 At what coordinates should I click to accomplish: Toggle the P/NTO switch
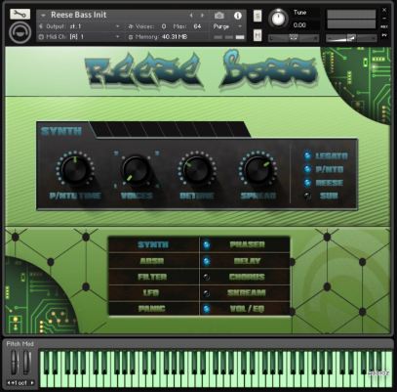coord(307,169)
